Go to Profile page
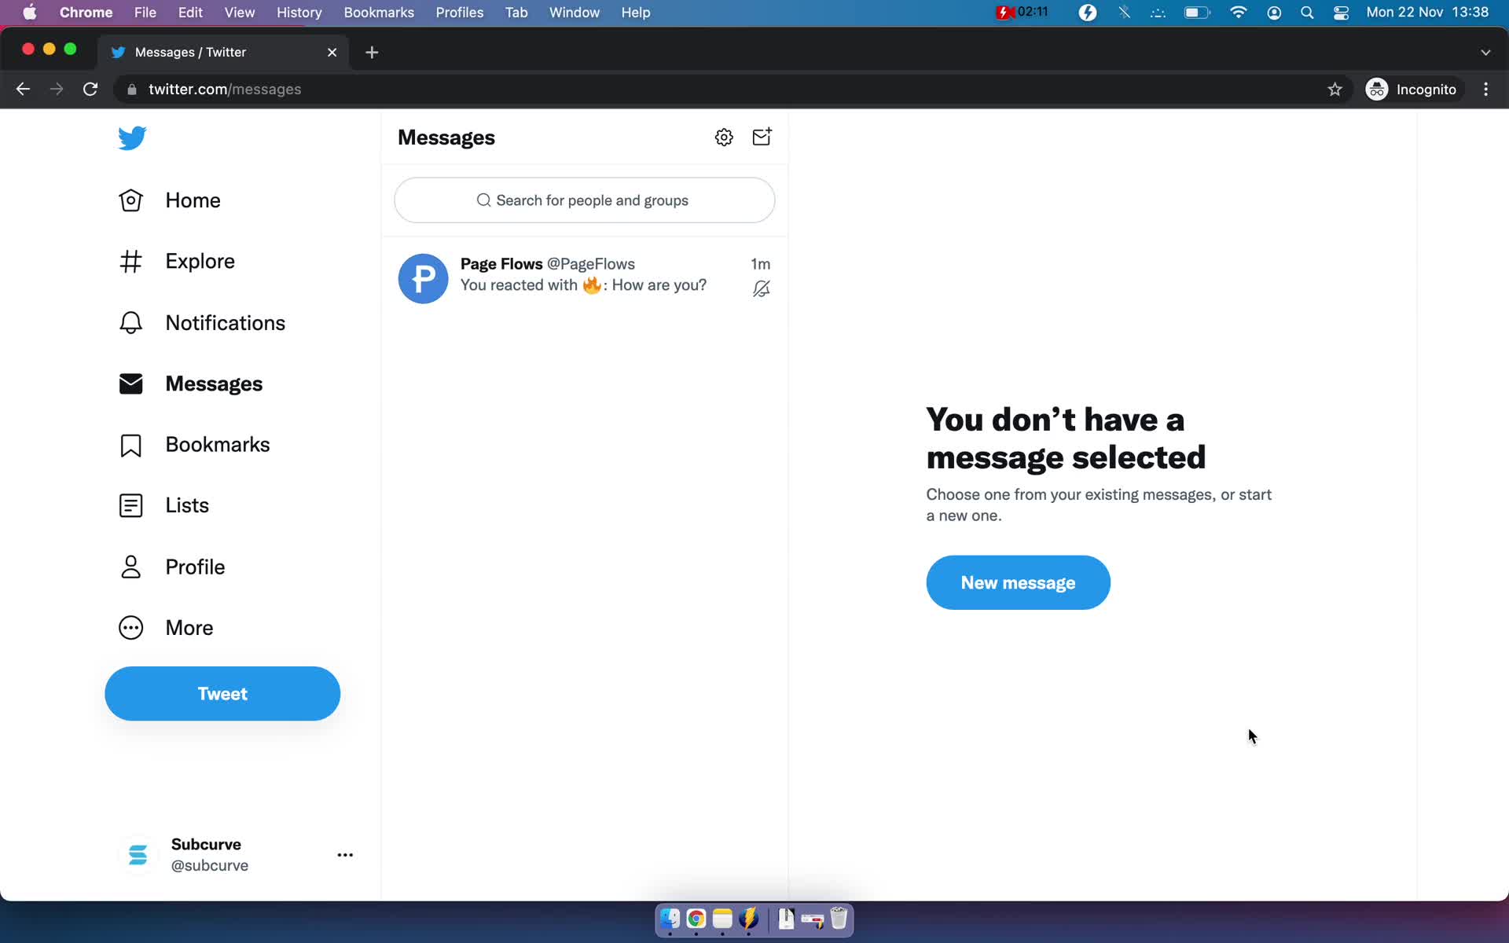 (x=171, y=567)
